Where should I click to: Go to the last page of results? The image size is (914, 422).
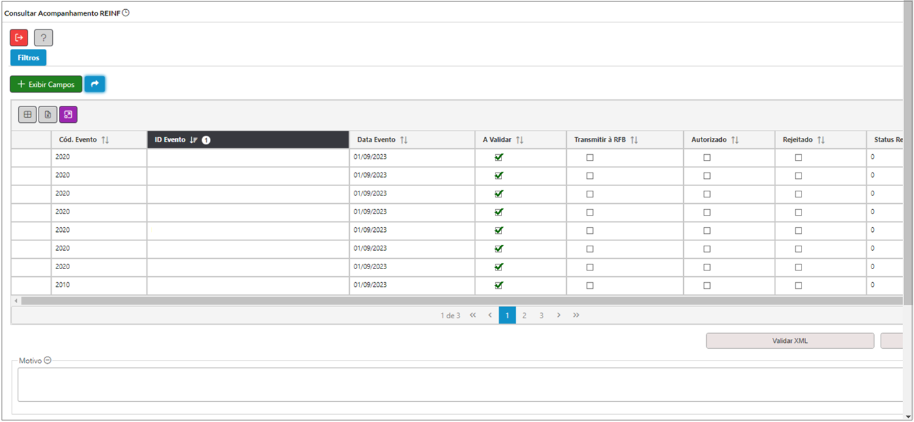[576, 316]
